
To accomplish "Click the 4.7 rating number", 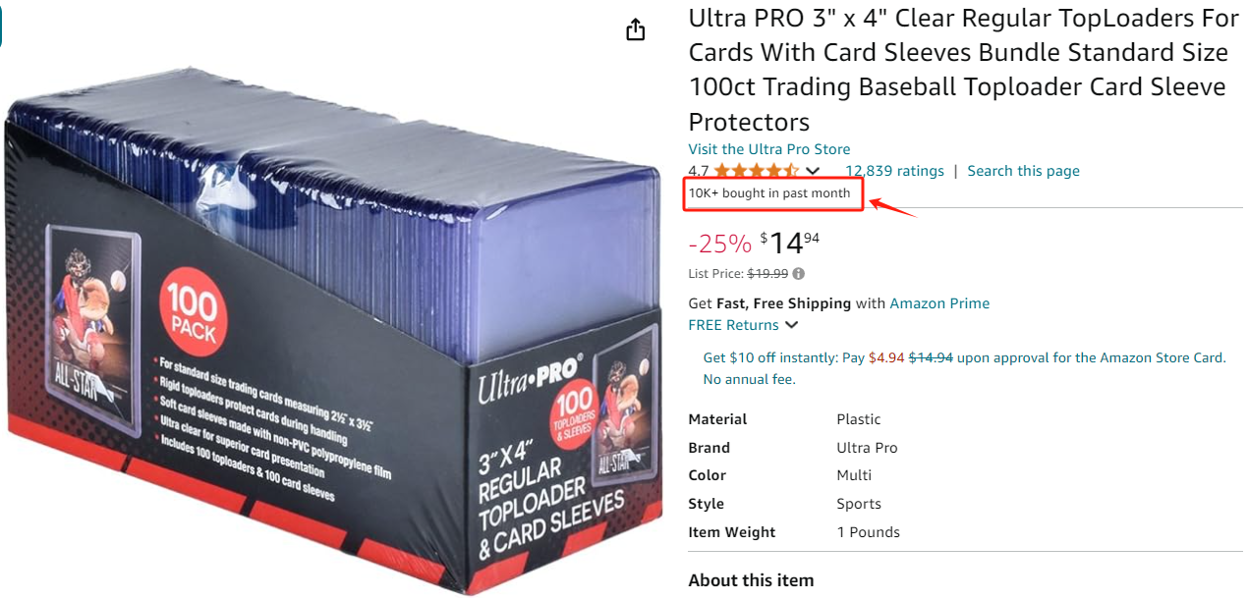I will pyautogui.click(x=699, y=171).
